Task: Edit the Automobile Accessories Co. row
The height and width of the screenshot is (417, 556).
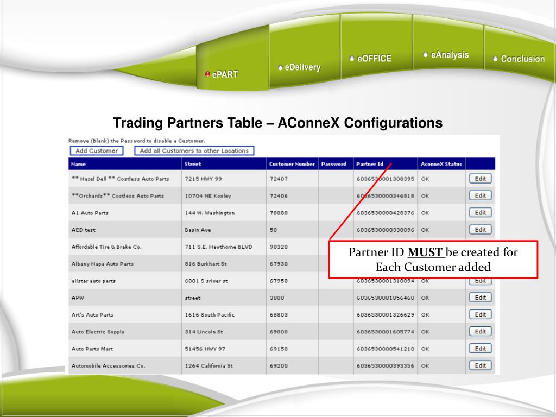Action: coord(480,365)
